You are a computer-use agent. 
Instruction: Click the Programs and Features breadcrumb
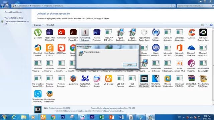click(x=53, y=6)
